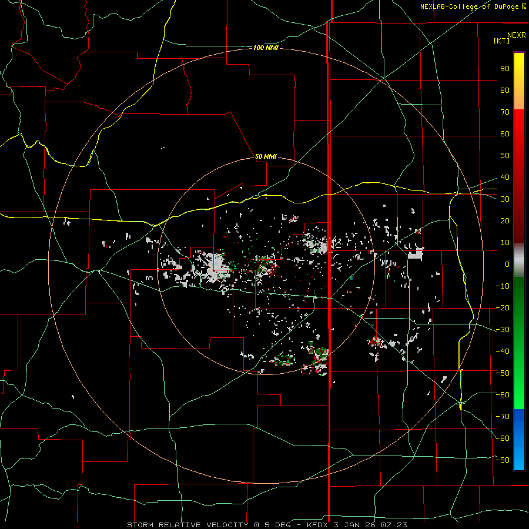Image resolution: width=529 pixels, height=529 pixels.
Task: Click the -70 value on velocity scale
Action: (x=503, y=417)
